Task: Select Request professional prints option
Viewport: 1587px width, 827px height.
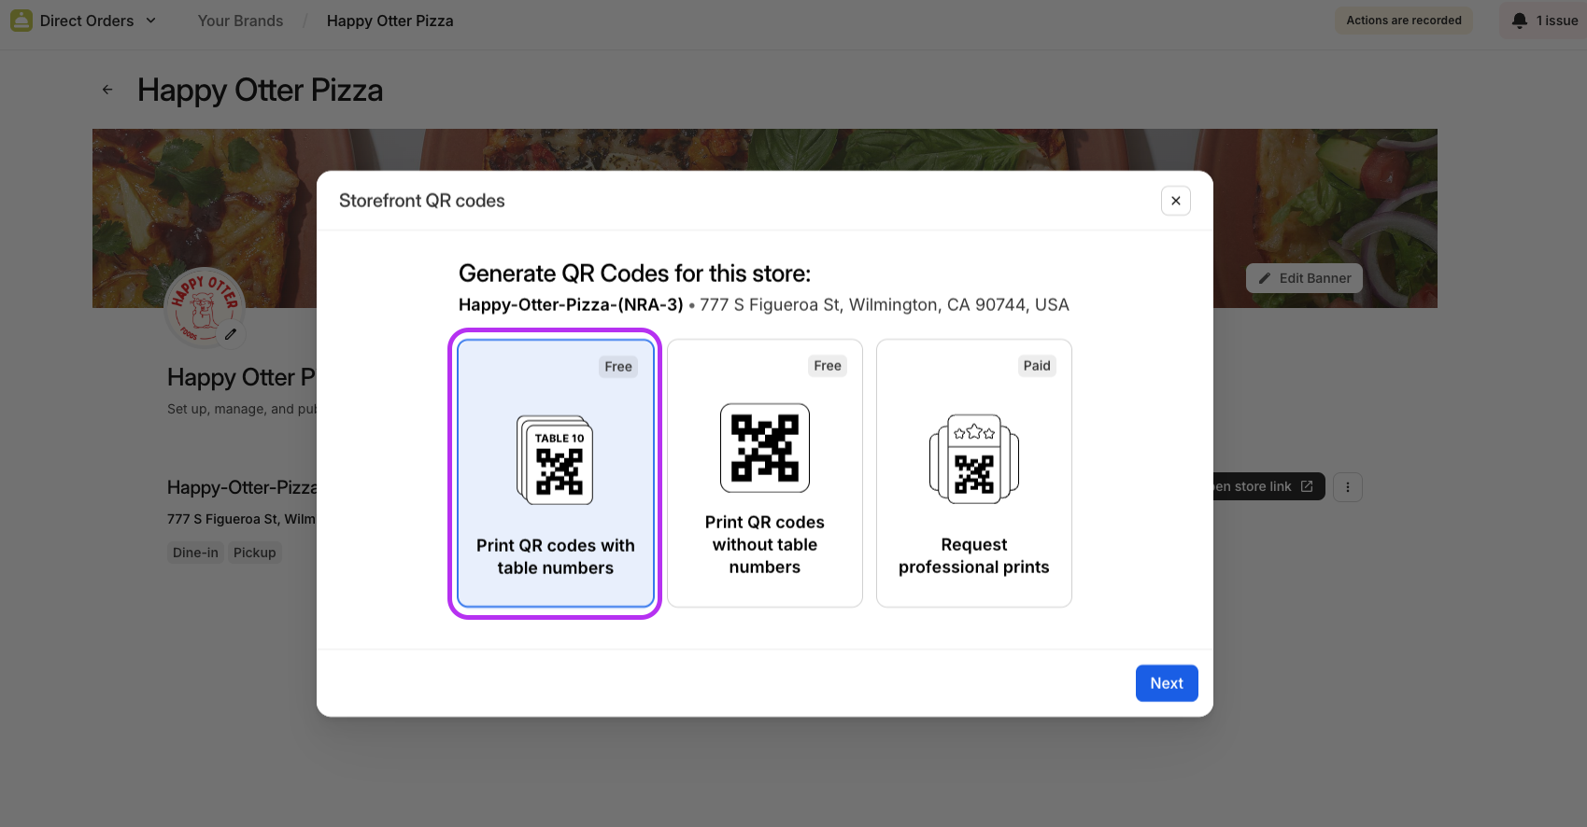Action: coord(973,555)
